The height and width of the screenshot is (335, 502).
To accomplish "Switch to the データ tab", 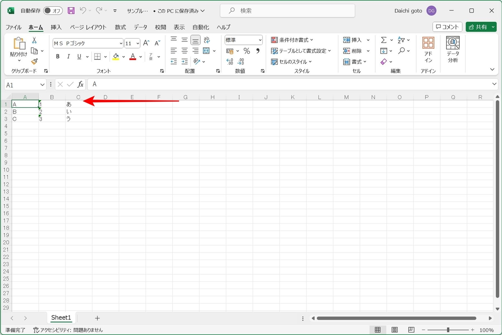I will point(141,27).
